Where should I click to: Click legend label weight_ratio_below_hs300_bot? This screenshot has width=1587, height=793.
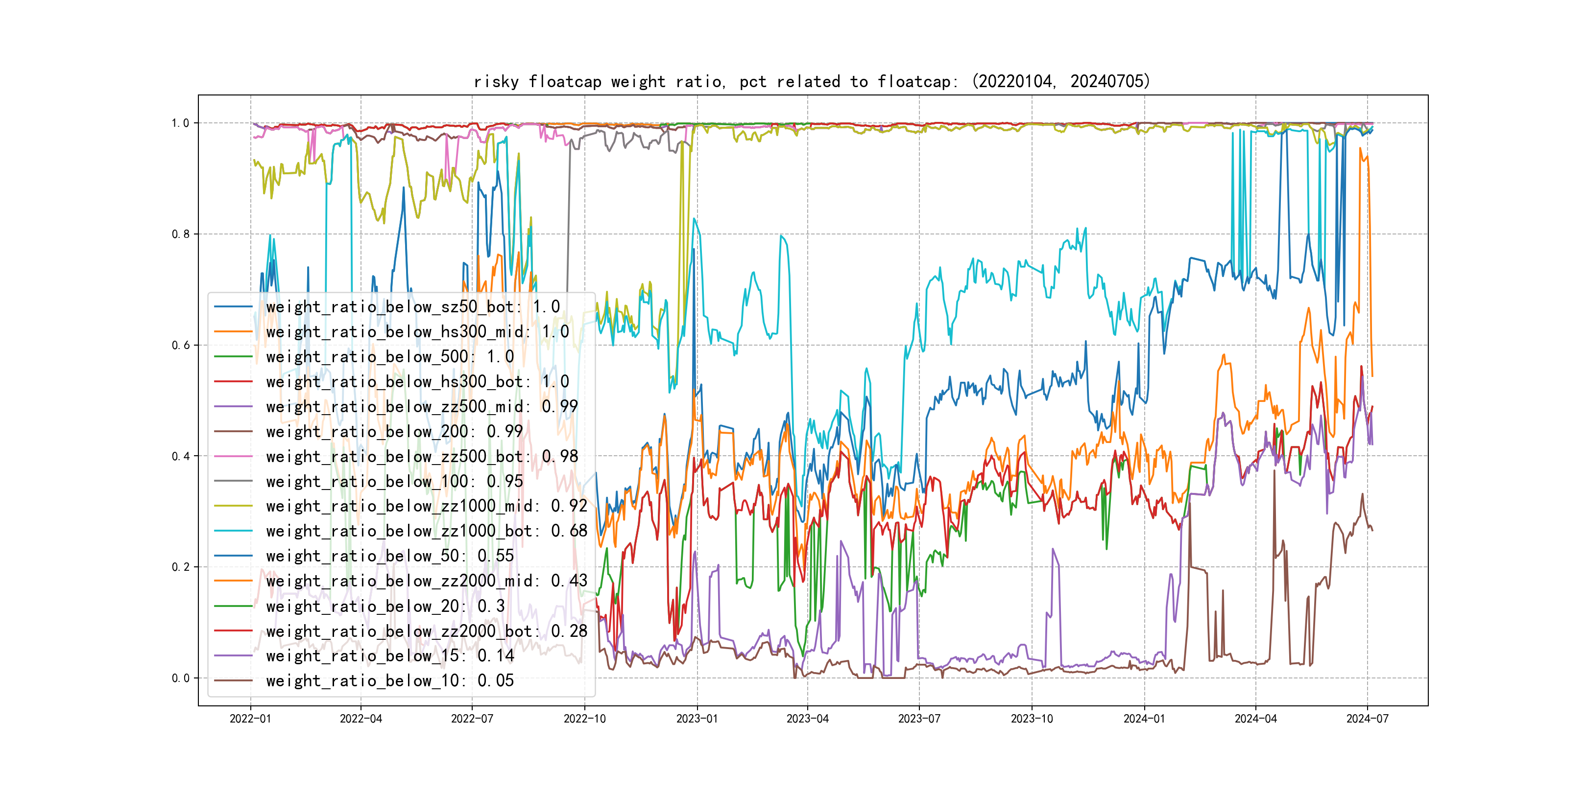(417, 382)
